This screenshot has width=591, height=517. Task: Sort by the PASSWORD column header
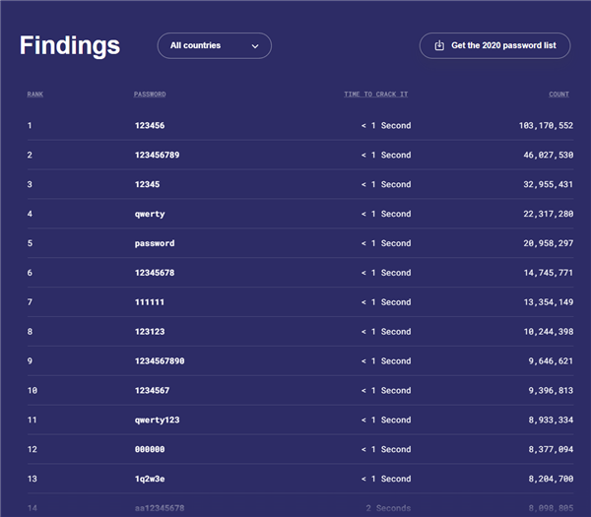[x=150, y=95]
